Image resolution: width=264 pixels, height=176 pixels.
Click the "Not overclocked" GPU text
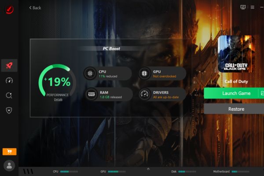click(165, 76)
